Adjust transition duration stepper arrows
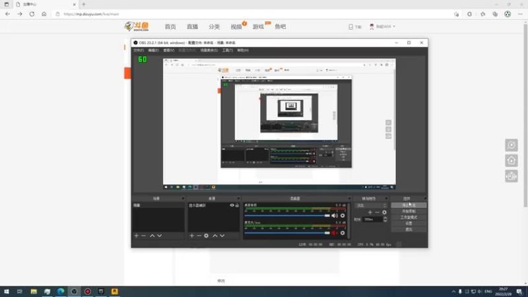This screenshot has height=297, width=528. (385, 219)
